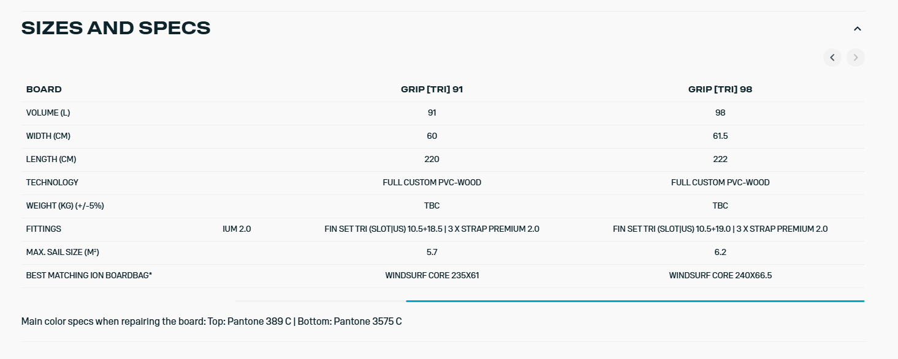Click the greyed-out next column arrow

click(x=856, y=57)
